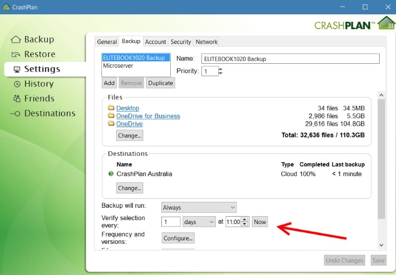
Task: Click the scrollbar down arrow
Action: pyautogui.click(x=381, y=245)
